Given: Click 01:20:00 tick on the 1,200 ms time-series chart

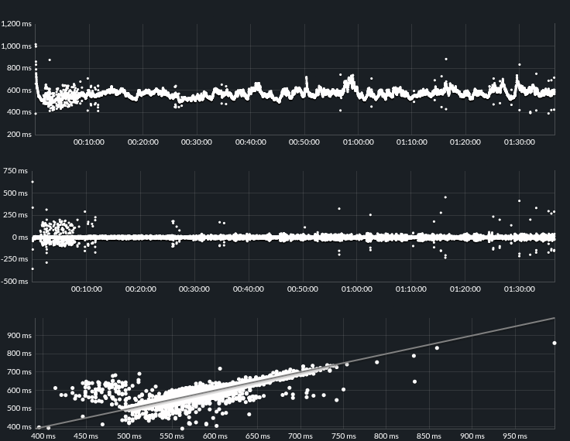Looking at the screenshot, I should point(465,142).
